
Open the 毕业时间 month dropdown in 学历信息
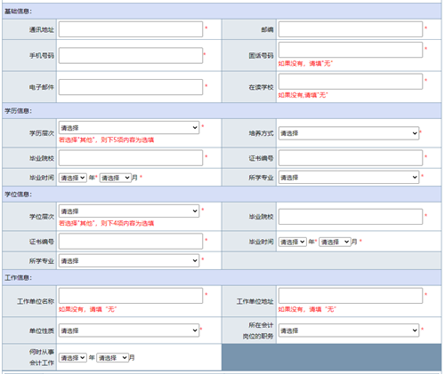[x=116, y=178]
